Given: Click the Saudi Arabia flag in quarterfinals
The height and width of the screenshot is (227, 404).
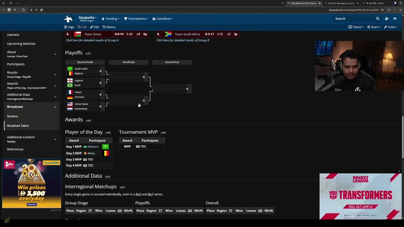Looking at the screenshot, I should [70, 69].
